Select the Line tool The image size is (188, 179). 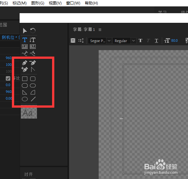[33, 99]
